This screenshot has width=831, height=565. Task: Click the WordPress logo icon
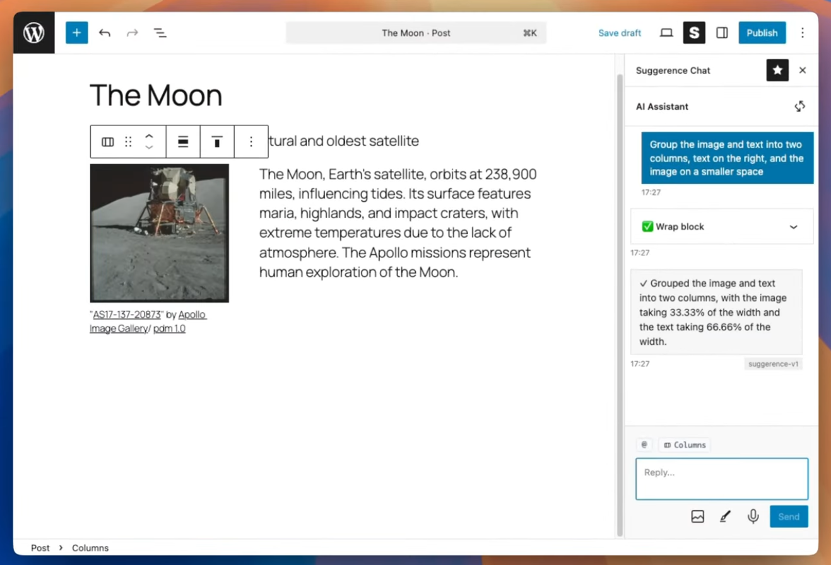(x=34, y=33)
